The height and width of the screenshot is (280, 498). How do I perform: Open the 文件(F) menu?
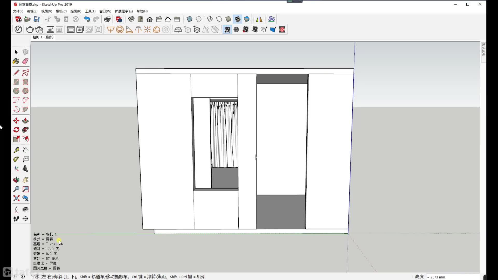click(x=18, y=11)
